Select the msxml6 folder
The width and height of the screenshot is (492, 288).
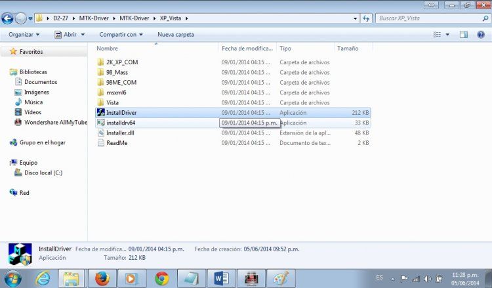pyautogui.click(x=116, y=93)
